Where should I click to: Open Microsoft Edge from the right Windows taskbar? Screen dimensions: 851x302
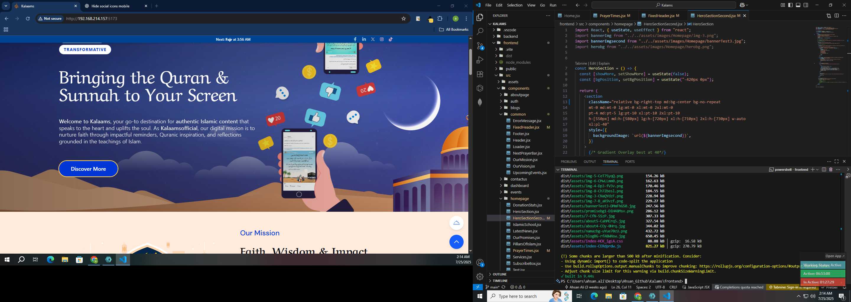click(x=594, y=296)
